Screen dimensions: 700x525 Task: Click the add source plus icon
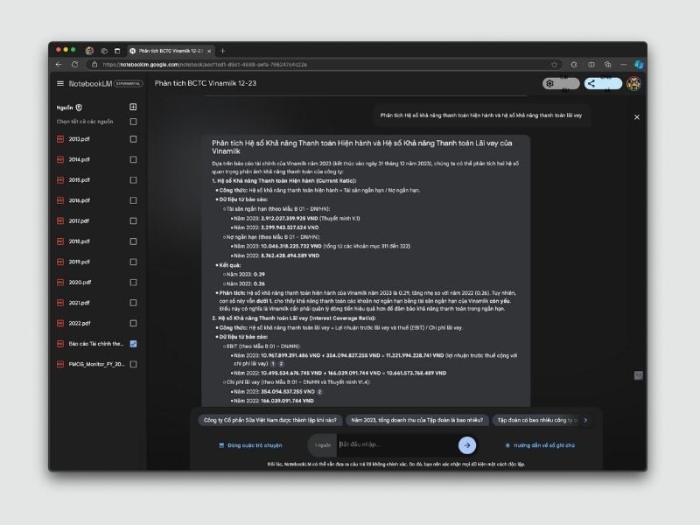pyautogui.click(x=133, y=107)
